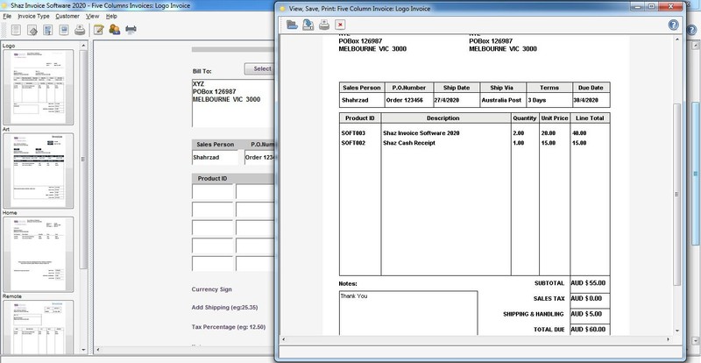Viewport: 701px width, 363px height.
Task: Open the View menu
Action: pos(93,16)
